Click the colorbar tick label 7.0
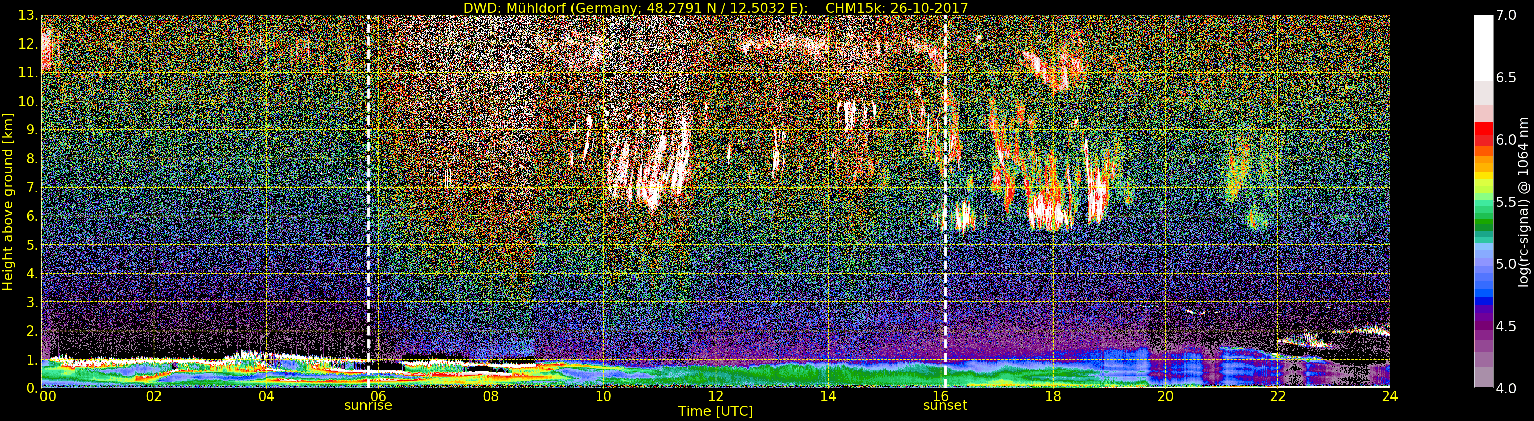Viewport: 1534px width, 421px height. 1507,15
